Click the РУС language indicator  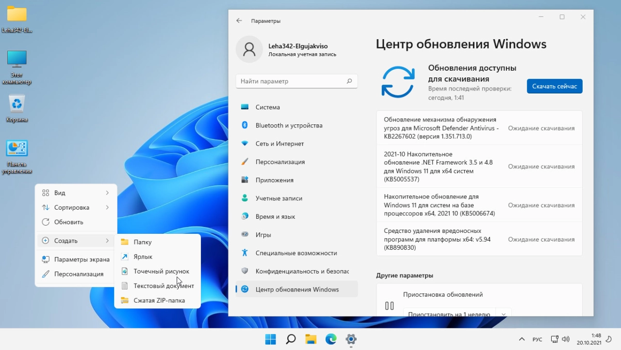pos(538,339)
